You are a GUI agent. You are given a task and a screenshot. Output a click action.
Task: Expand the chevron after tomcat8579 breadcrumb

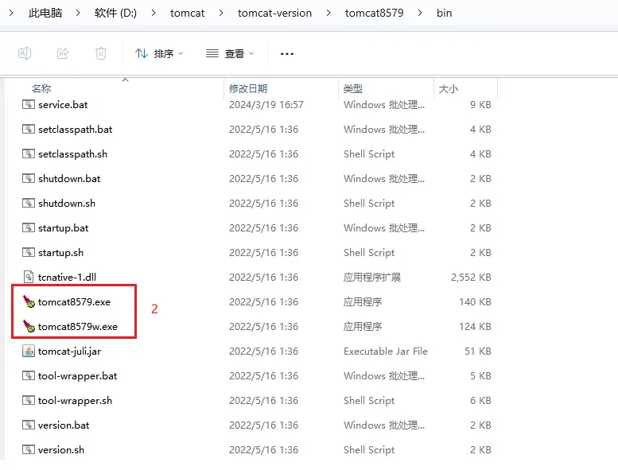(x=420, y=13)
